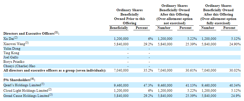
Task: Click the Yulin Dong row label
Action: (12, 49)
